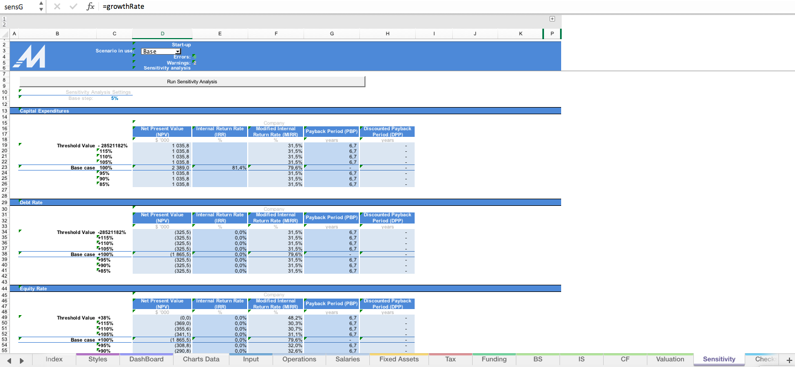Image resolution: width=795 pixels, height=367 pixels.
Task: Click inside the Name Box showing sensG
Action: pos(17,7)
